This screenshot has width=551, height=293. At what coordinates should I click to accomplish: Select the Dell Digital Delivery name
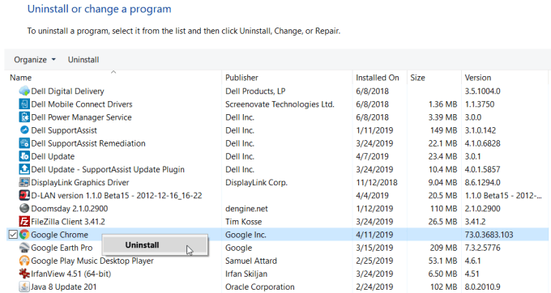68,91
